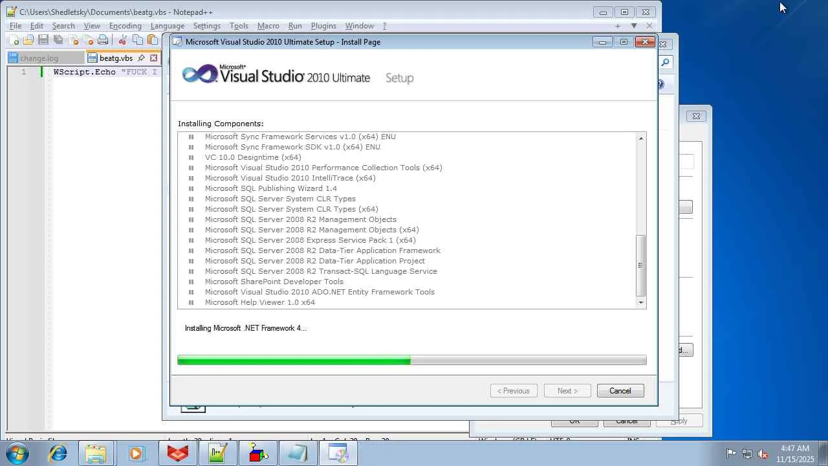The width and height of the screenshot is (828, 466).
Task: Click the Cut scissors icon in Notepad++ toolbar
Action: [x=123, y=40]
